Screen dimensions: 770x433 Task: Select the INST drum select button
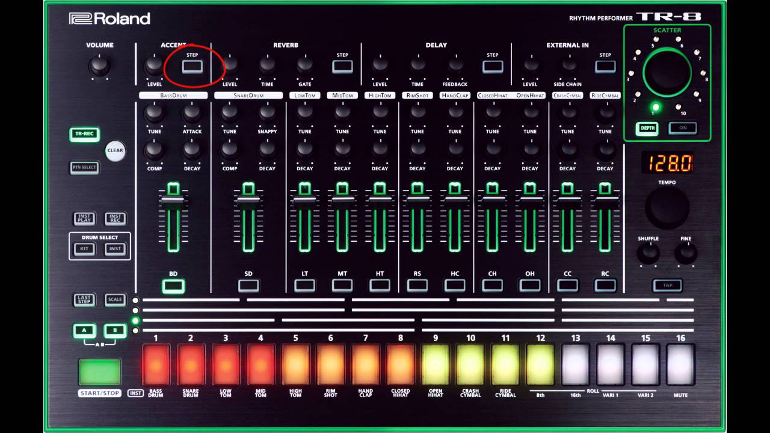115,249
